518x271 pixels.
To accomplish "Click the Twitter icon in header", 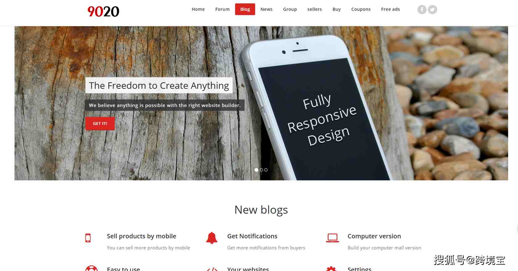I will [x=433, y=10].
